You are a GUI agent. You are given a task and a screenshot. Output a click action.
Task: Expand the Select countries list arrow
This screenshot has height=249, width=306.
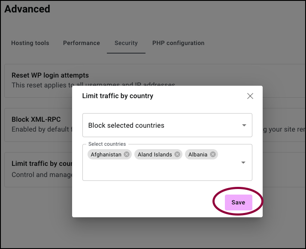[x=243, y=162]
